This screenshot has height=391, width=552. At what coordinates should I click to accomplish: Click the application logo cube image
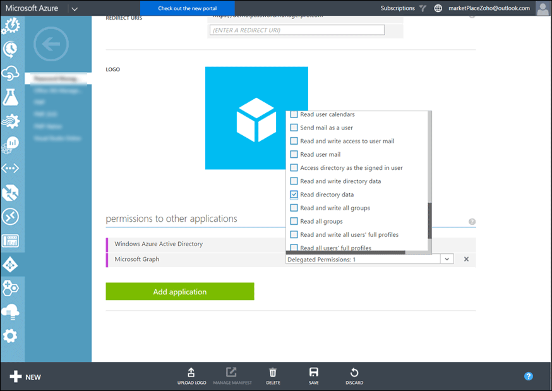(x=256, y=118)
